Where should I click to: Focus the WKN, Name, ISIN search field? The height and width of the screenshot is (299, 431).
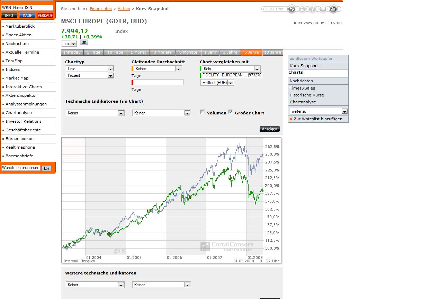pos(27,8)
